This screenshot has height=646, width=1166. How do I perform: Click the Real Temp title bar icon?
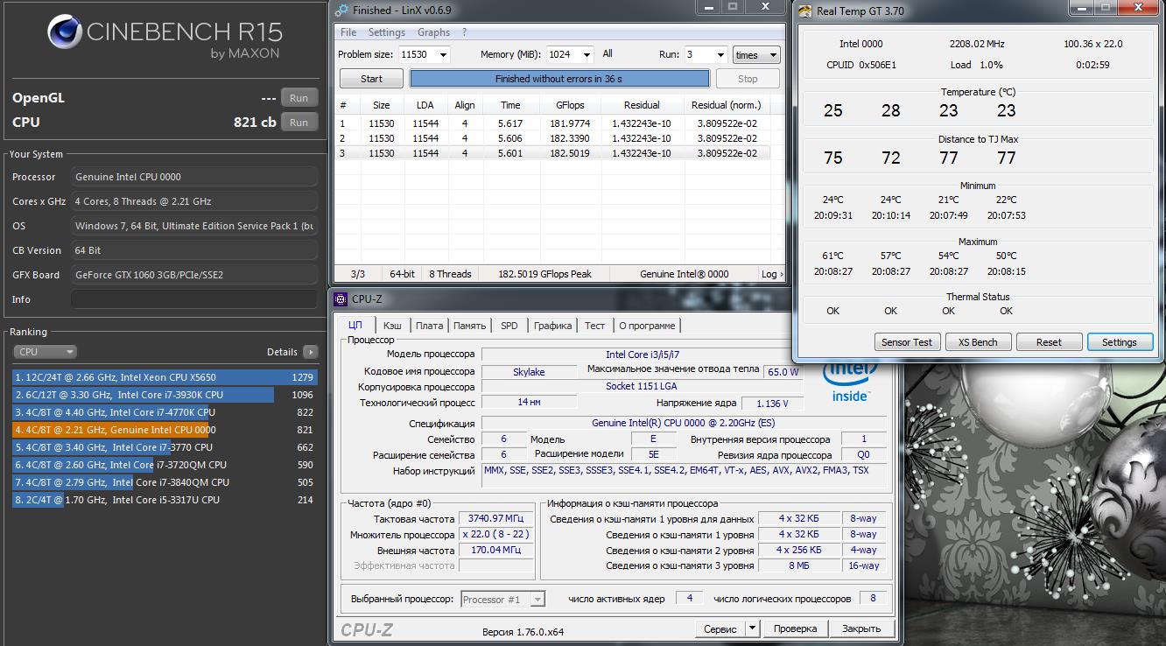804,11
